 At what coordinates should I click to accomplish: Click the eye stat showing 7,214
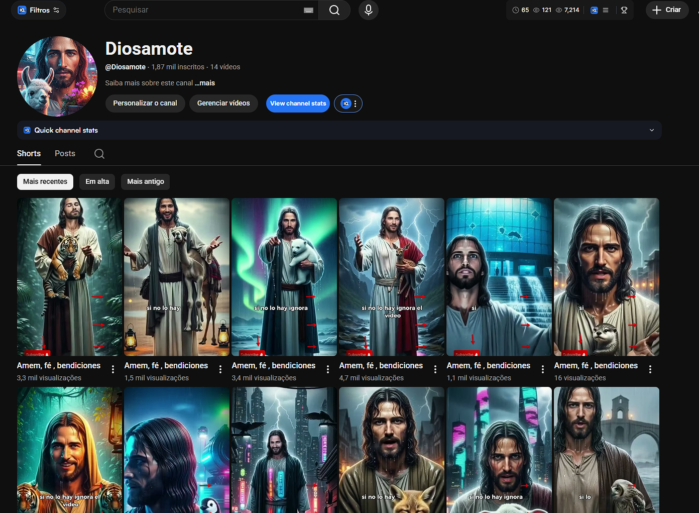point(567,10)
